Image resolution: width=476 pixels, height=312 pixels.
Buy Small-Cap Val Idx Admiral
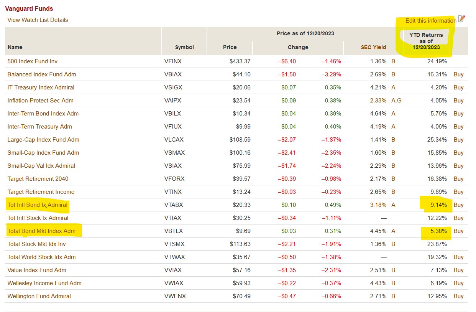458,166
